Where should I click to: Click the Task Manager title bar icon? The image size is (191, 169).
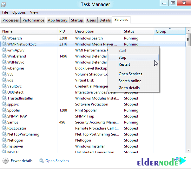(x=3, y=5)
